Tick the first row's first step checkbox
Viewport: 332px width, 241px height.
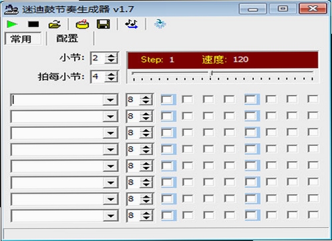pos(167,99)
